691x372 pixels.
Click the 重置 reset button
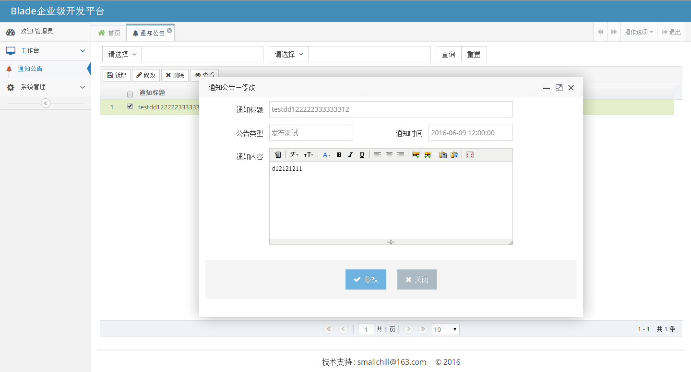pos(474,54)
